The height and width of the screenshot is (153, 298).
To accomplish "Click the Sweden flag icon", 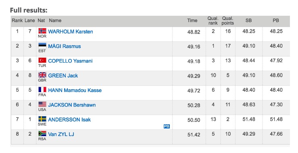I will tap(42, 119).
